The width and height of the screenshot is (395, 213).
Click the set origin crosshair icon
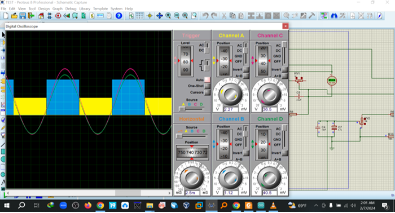point(150,16)
